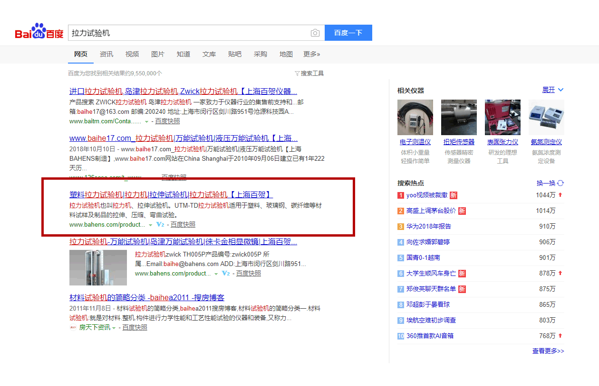Open the 氨氮测定仪 text link

(546, 142)
